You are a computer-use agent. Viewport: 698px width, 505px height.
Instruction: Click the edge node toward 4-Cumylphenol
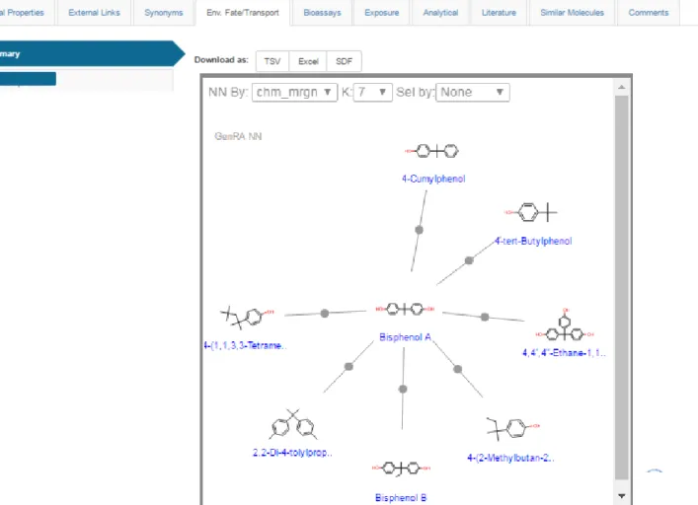coord(419,230)
